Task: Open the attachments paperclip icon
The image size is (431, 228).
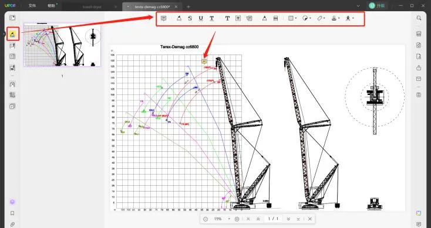Action: [x=12, y=224]
